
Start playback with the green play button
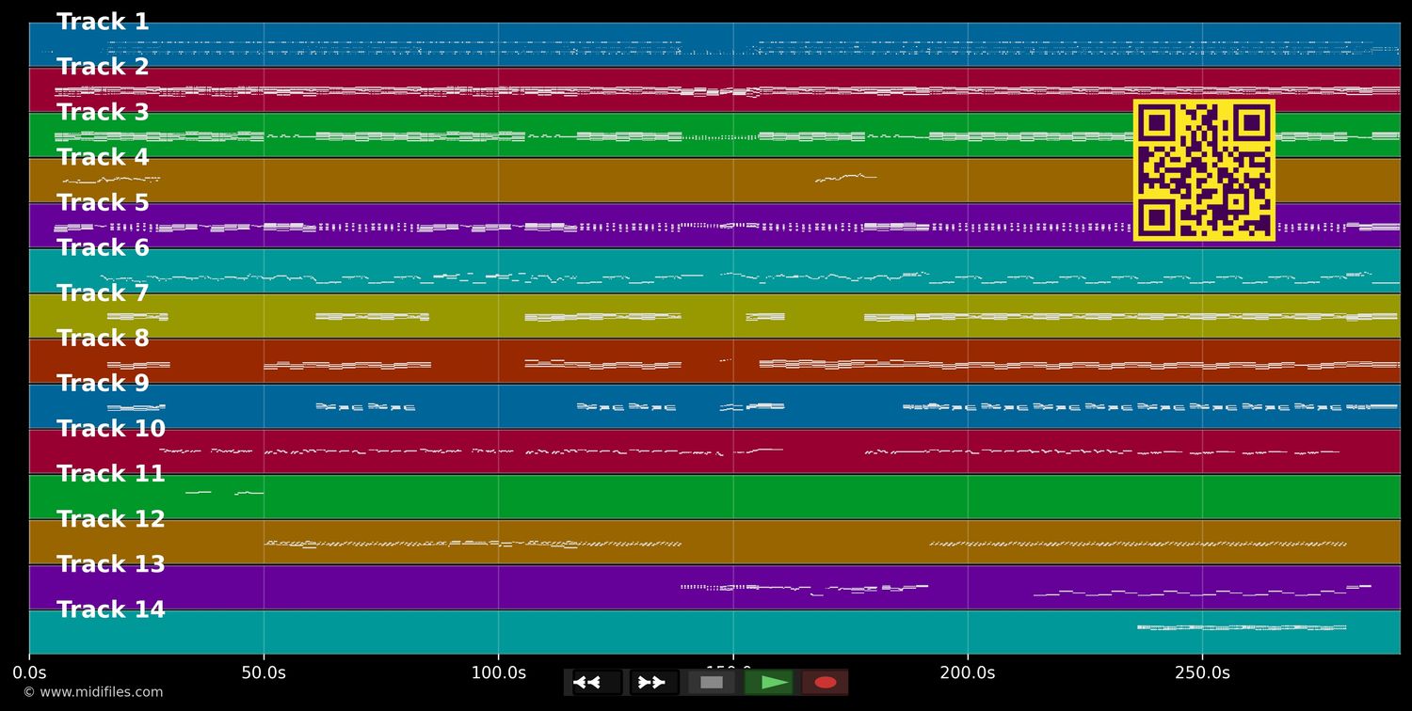768,683
